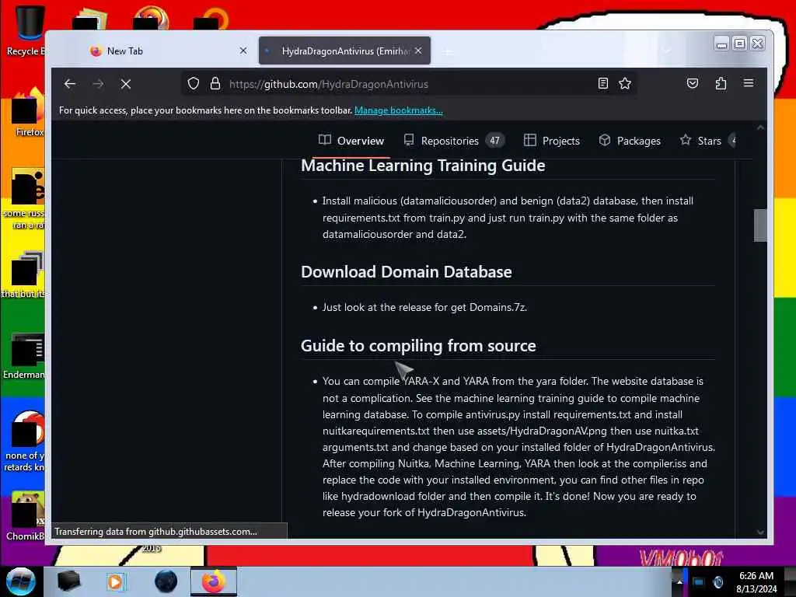Click the address bar URL field
The height and width of the screenshot is (597, 796).
[409, 84]
